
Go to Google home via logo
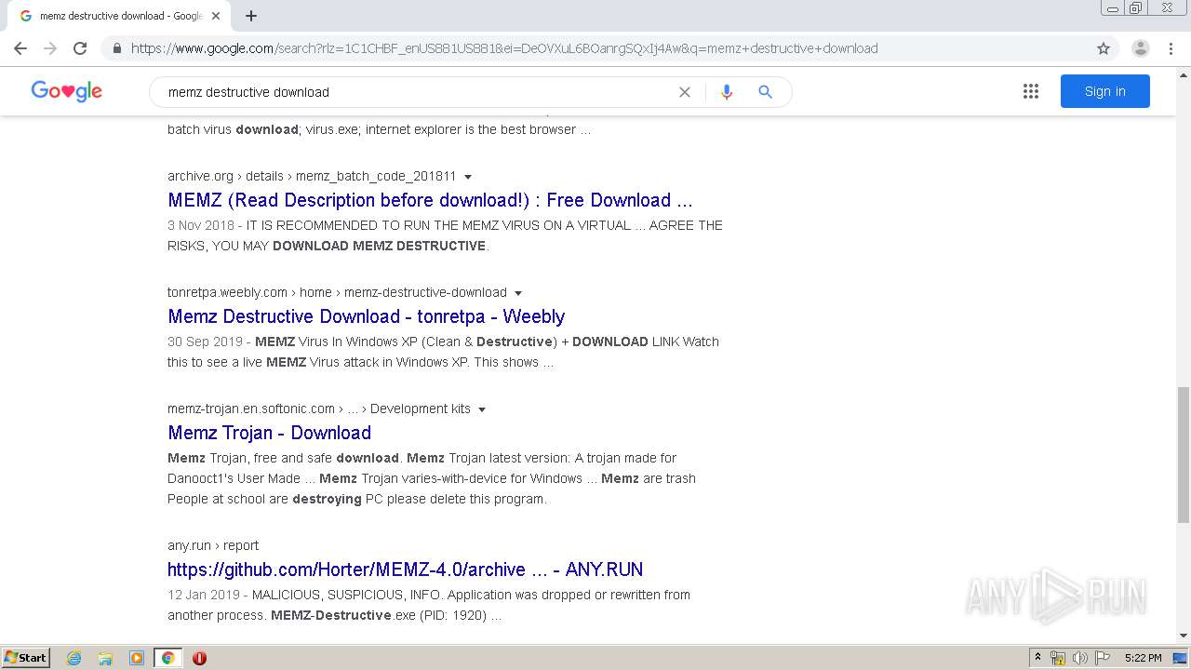[x=67, y=90]
